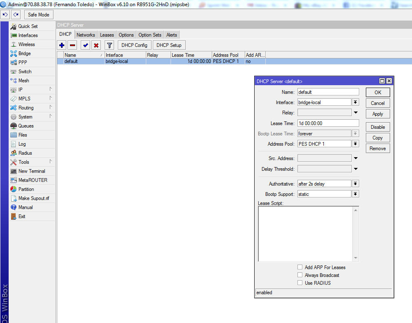Viewport: 412px width, 323px height.
Task: Click the red minus remove button
Action: tap(73, 45)
